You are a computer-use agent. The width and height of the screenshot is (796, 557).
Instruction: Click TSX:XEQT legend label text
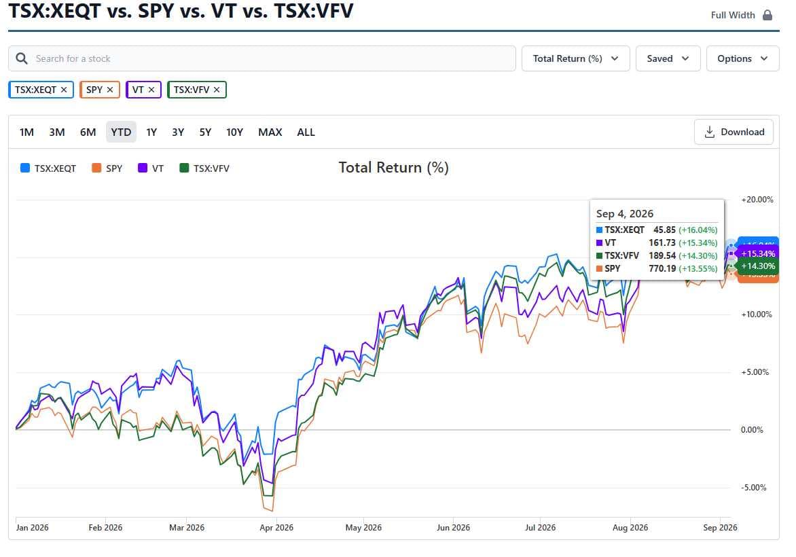click(55, 168)
